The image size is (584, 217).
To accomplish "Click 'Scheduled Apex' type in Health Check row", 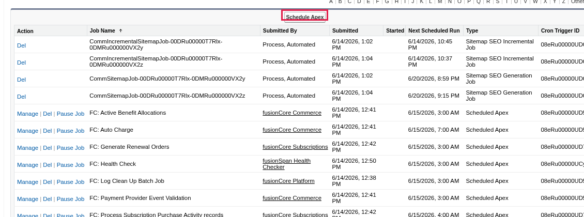I will pos(487,164).
